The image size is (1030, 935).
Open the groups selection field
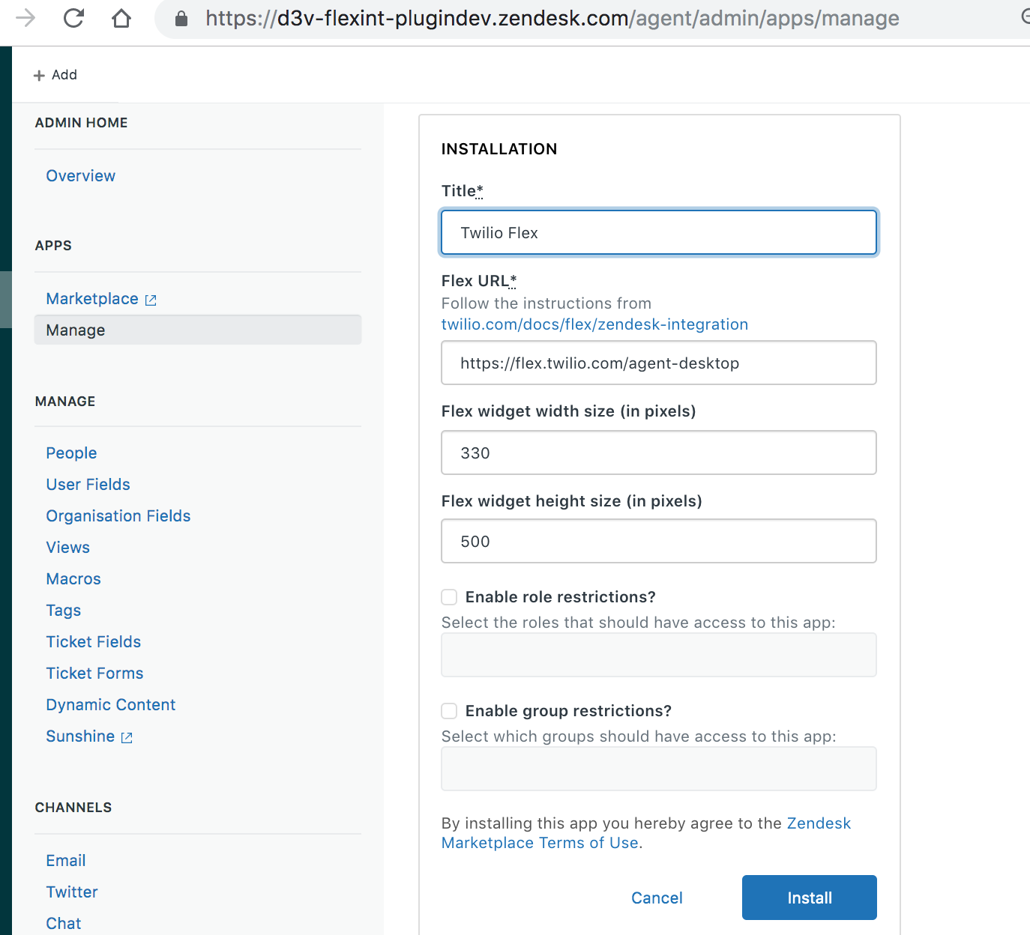(658, 769)
